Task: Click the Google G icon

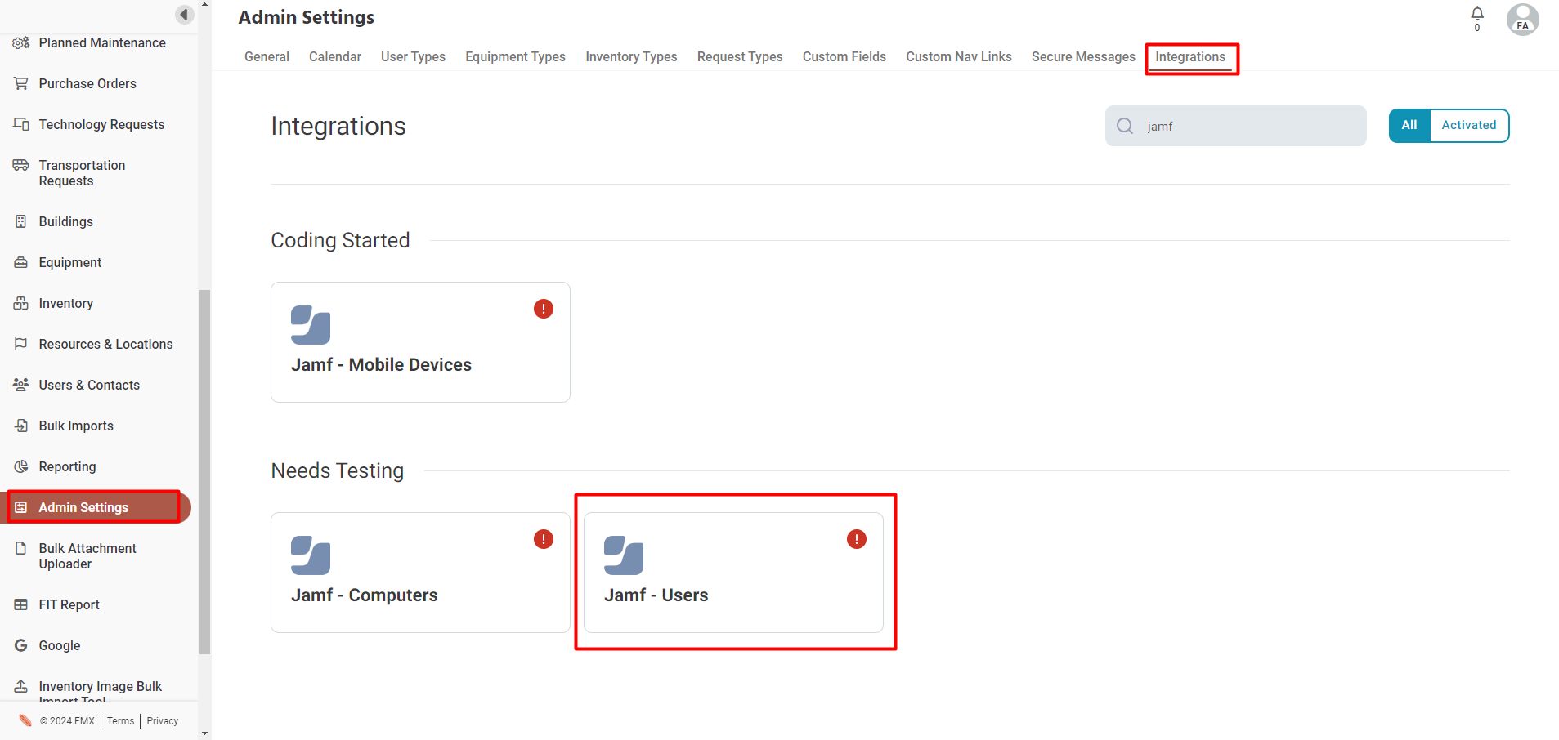Action: pos(21,645)
